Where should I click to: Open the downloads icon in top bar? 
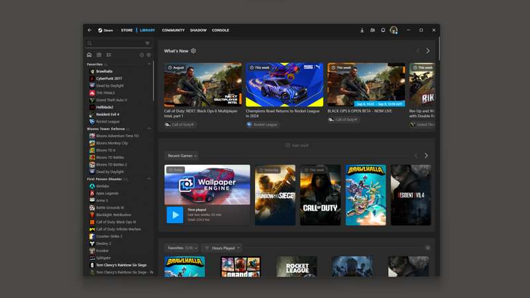point(362,30)
